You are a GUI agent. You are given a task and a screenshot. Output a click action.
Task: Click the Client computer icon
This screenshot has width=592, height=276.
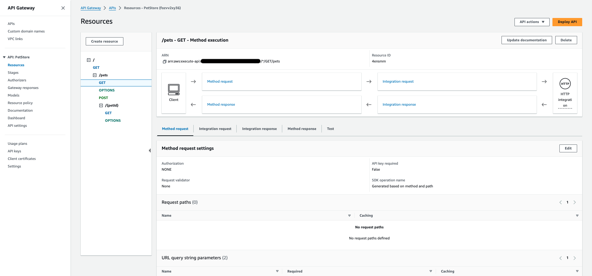coord(174,90)
